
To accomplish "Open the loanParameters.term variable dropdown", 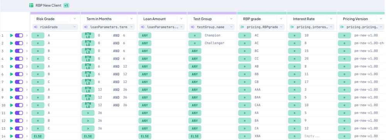I will click(132, 27).
